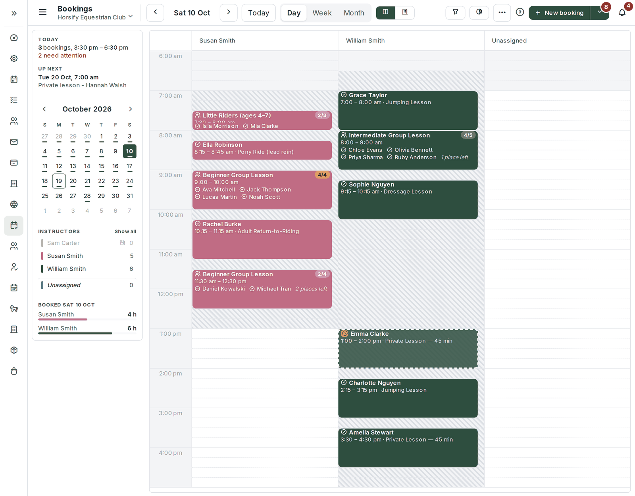Click the New booking button
Image resolution: width=635 pixels, height=496 pixels.
click(560, 13)
